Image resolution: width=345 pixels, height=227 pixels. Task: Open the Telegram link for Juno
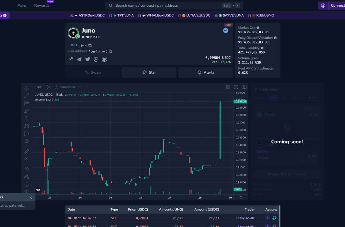tap(79, 59)
